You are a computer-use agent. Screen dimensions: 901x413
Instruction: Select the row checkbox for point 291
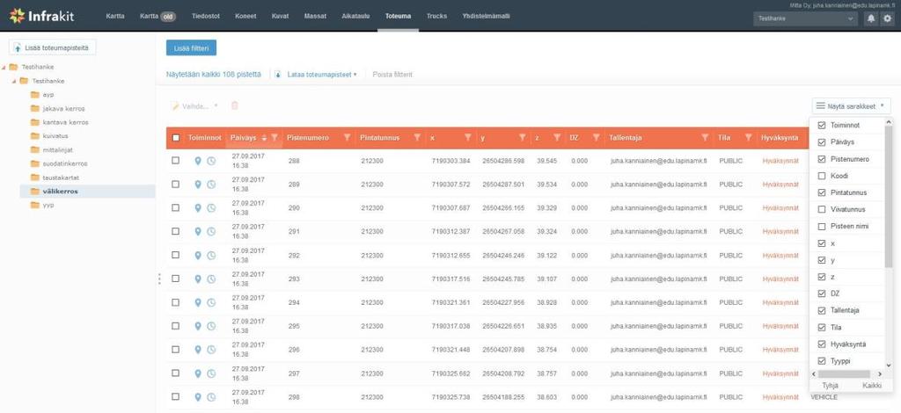pos(176,231)
